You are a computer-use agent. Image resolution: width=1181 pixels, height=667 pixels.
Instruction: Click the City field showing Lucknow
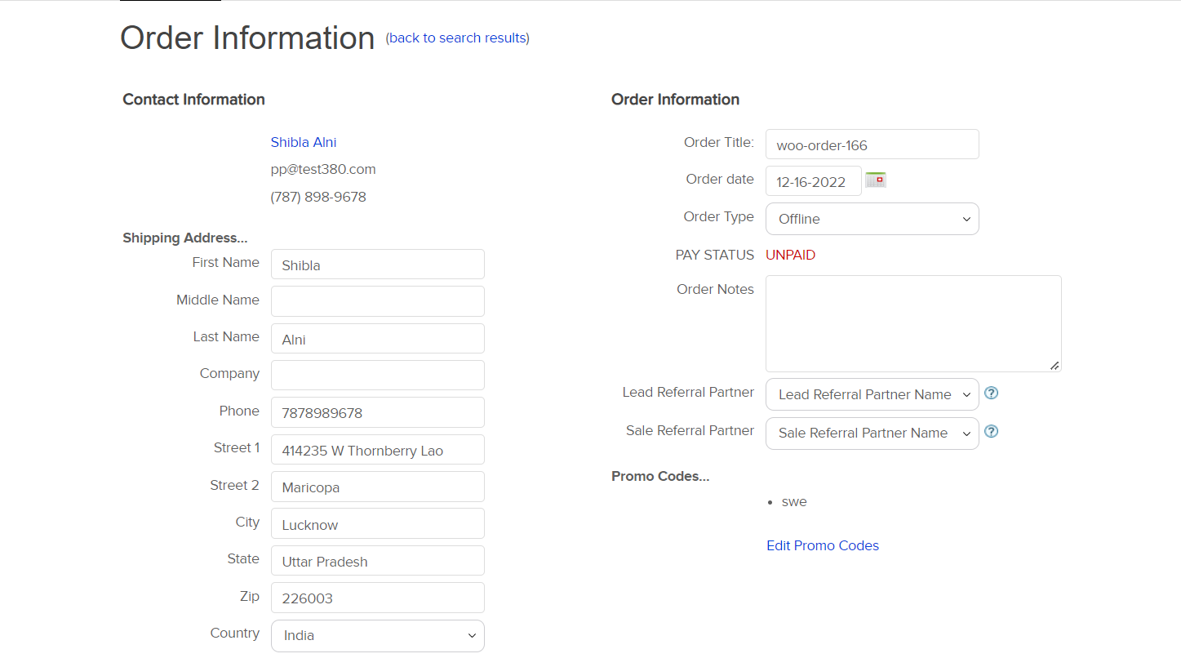(377, 523)
